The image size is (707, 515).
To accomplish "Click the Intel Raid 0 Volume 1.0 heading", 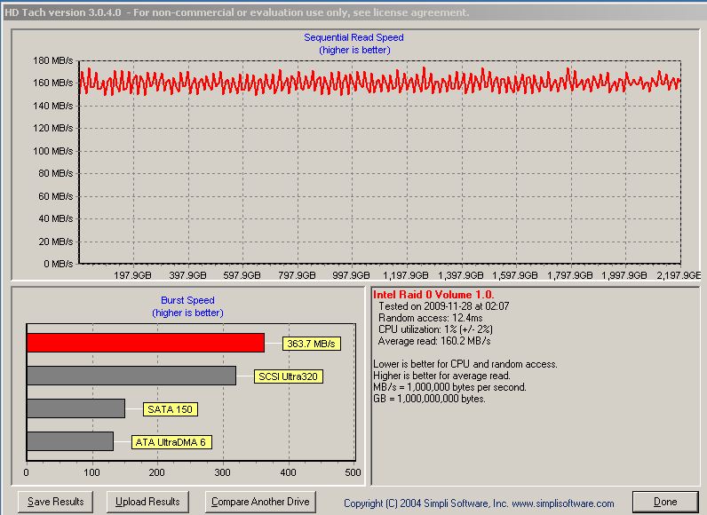I will click(x=433, y=295).
